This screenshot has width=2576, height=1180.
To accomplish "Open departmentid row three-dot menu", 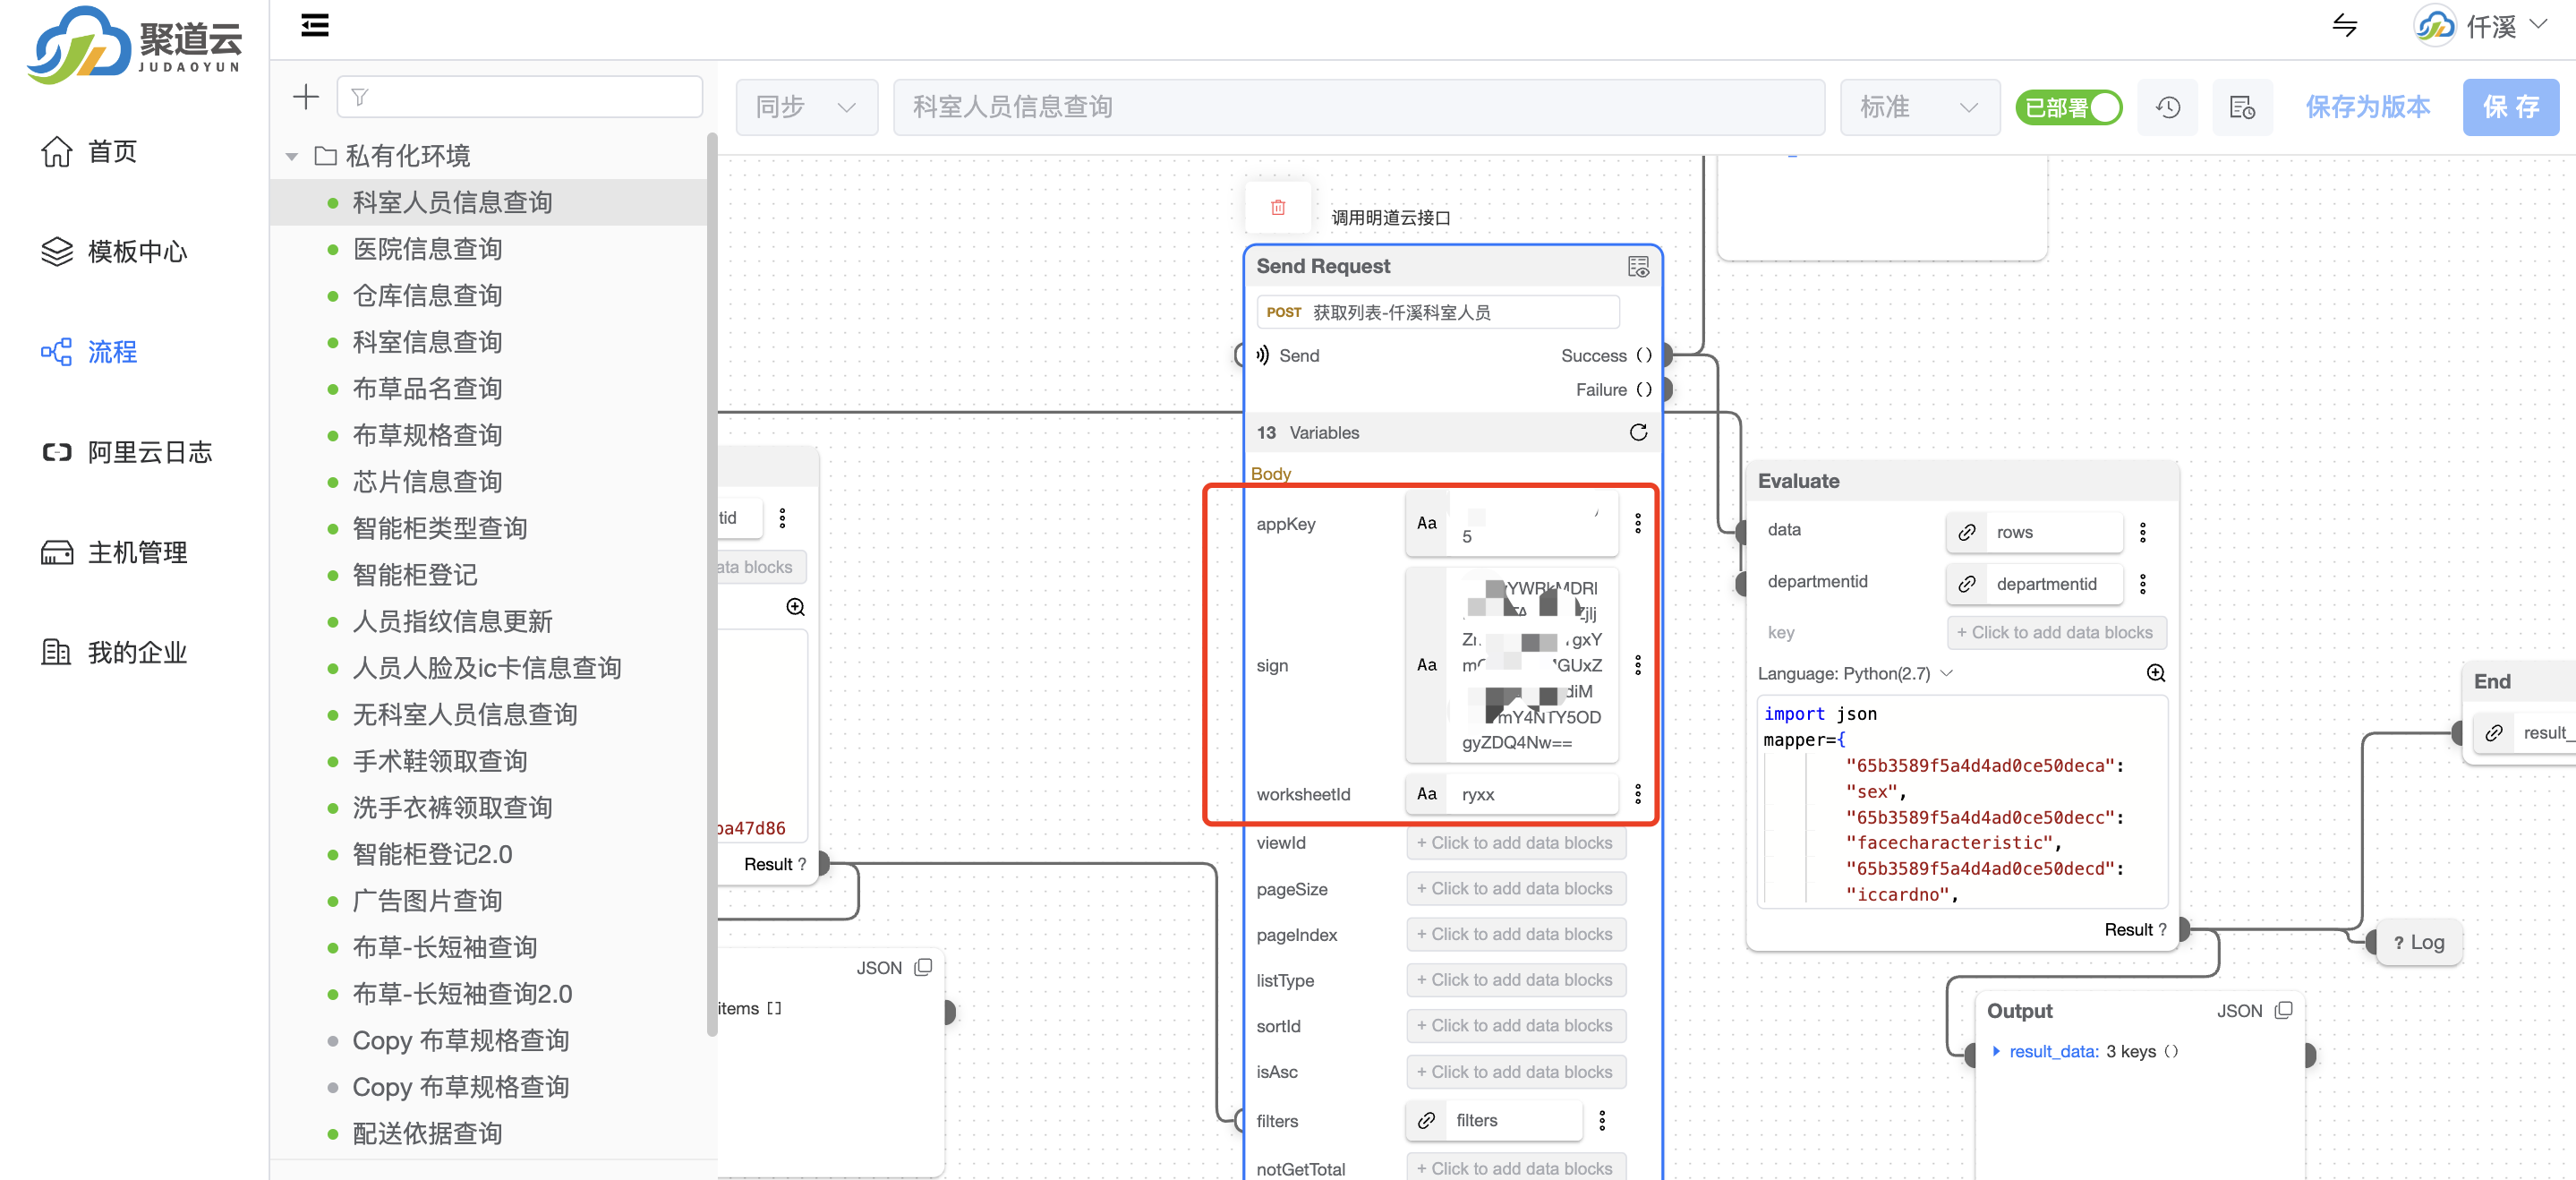I will 2142,584.
